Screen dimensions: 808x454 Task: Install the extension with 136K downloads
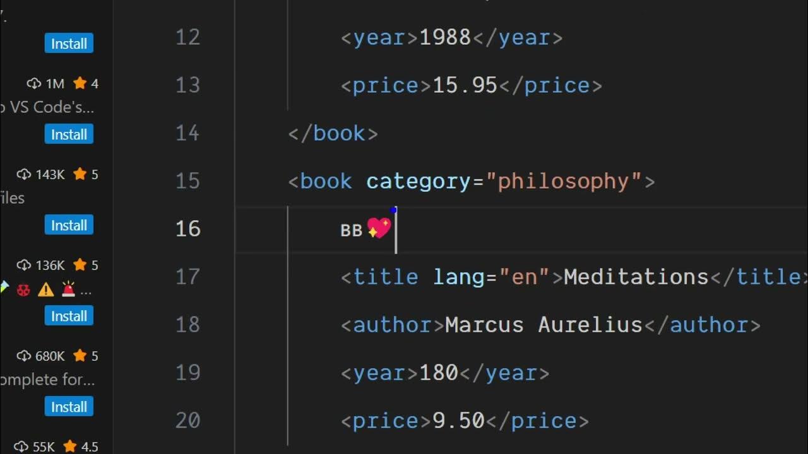click(69, 316)
